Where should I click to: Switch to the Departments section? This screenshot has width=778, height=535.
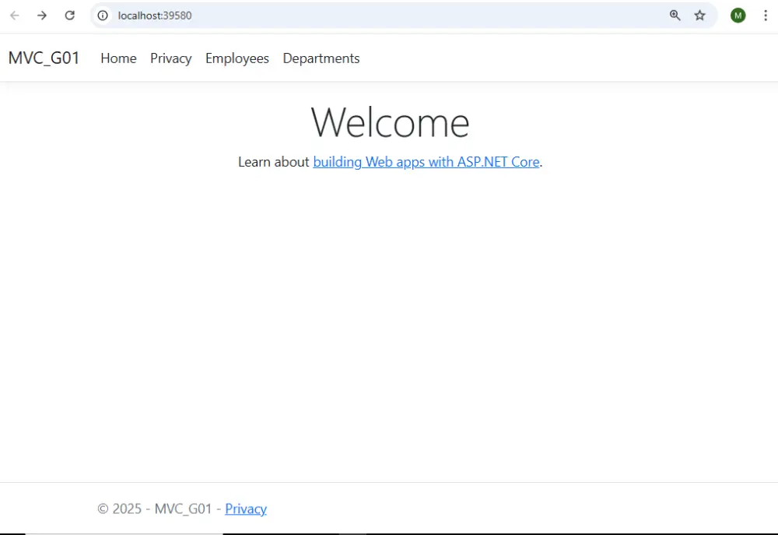tap(321, 58)
